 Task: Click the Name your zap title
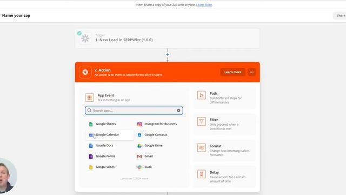(16, 16)
